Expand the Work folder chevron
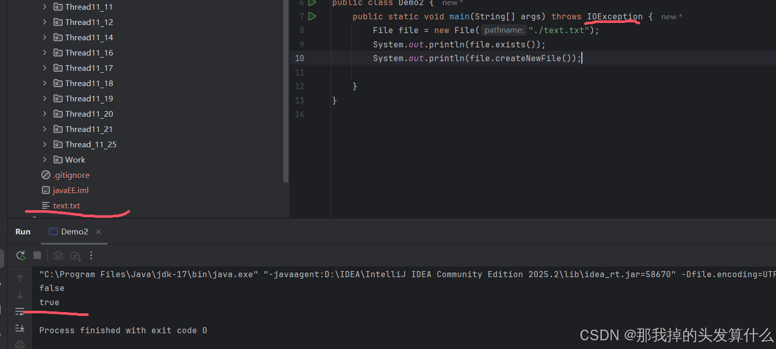 pos(44,159)
